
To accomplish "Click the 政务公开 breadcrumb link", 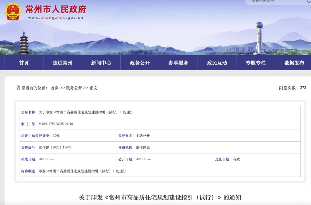I will coord(74,88).
